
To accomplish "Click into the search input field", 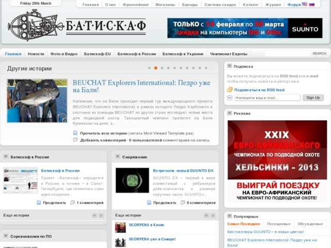I will pyautogui.click(x=288, y=53).
